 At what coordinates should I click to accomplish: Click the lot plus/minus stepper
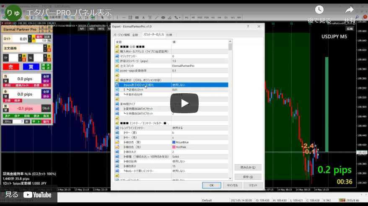30,39
